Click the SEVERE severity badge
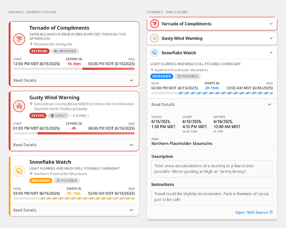The height and width of the screenshot is (228, 286). click(x=38, y=116)
